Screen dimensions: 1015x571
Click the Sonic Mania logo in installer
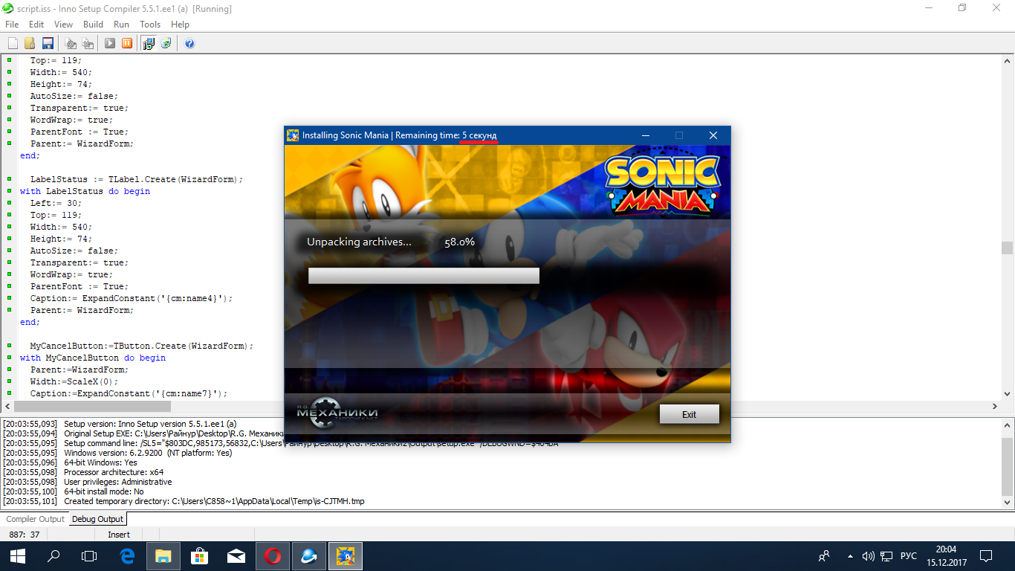coord(661,184)
